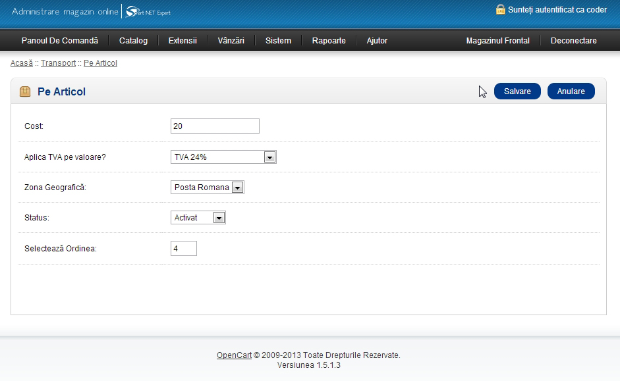Image resolution: width=620 pixels, height=381 pixels.
Task: Expand the Posta Romana geo zone dropdown
Action: (x=208, y=188)
